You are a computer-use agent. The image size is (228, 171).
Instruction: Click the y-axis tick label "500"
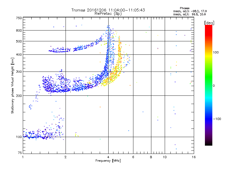coord(19,41)
